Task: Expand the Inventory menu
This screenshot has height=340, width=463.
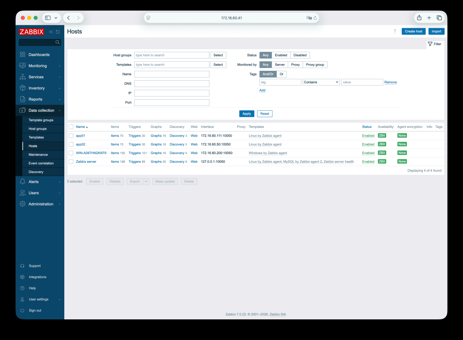Action: pos(40,88)
